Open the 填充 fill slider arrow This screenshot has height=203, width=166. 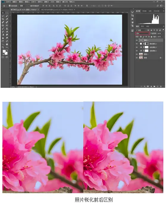point(163,37)
